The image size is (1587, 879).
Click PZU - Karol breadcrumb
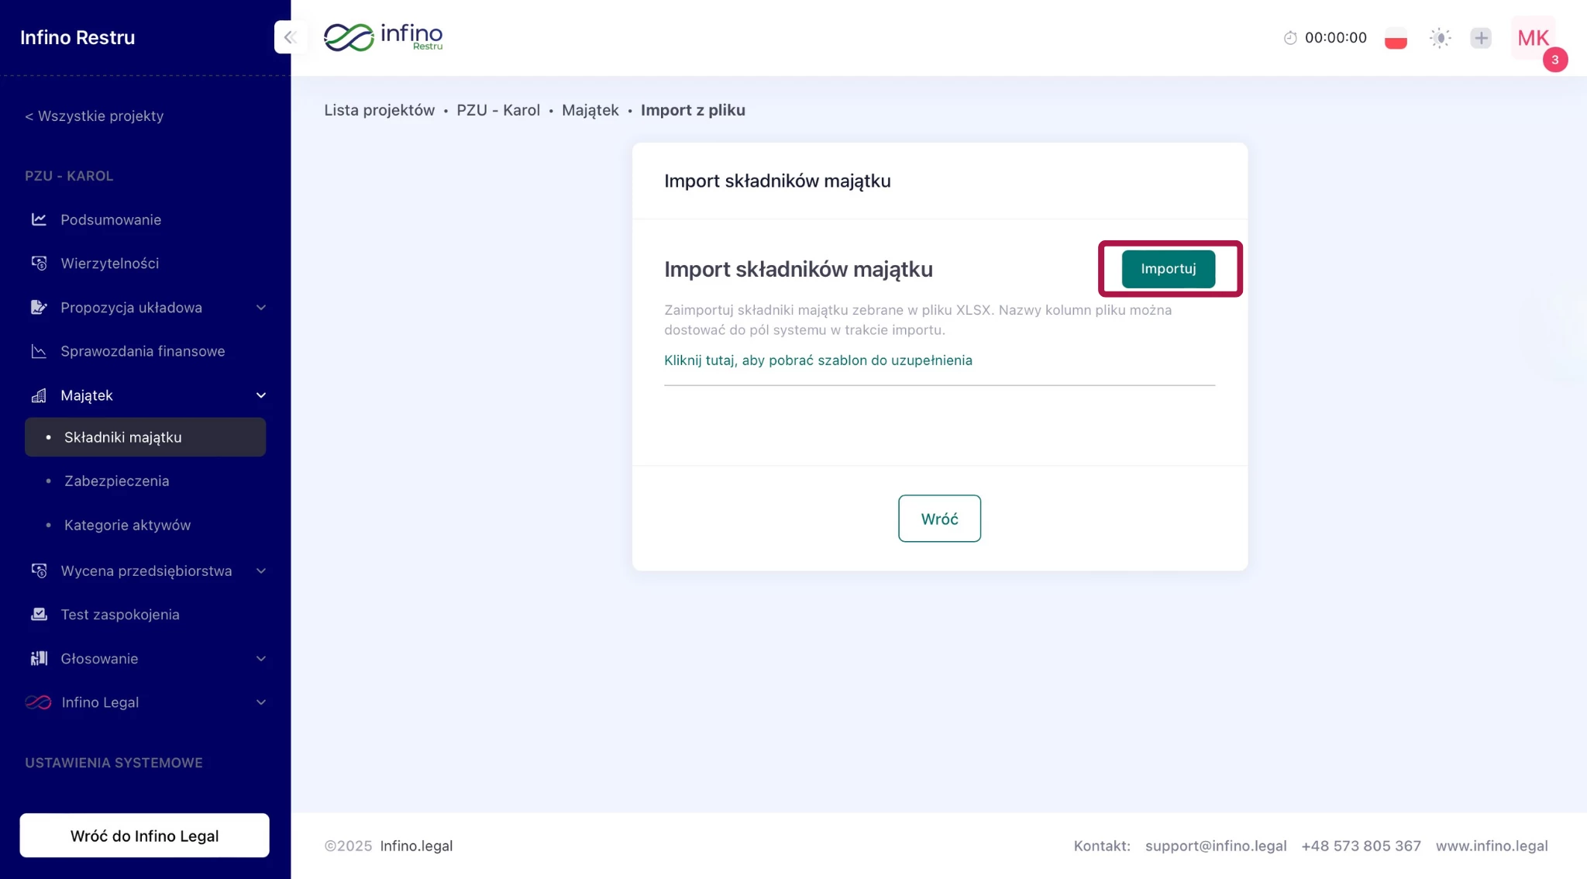coord(497,110)
